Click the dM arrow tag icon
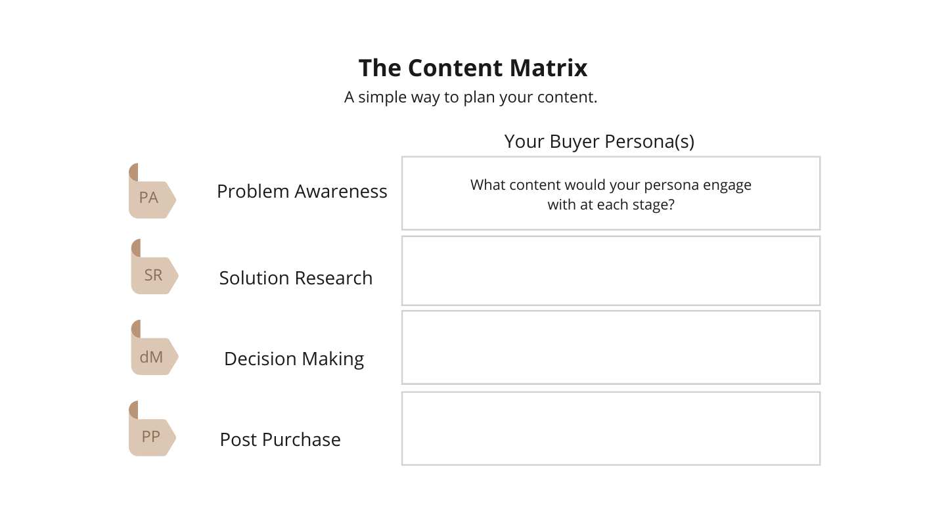 [x=154, y=348]
